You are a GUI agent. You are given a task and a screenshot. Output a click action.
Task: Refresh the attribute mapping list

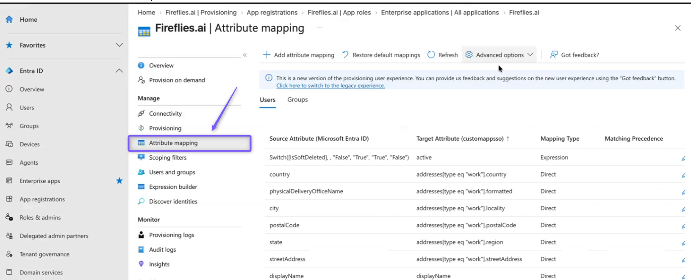[443, 55]
